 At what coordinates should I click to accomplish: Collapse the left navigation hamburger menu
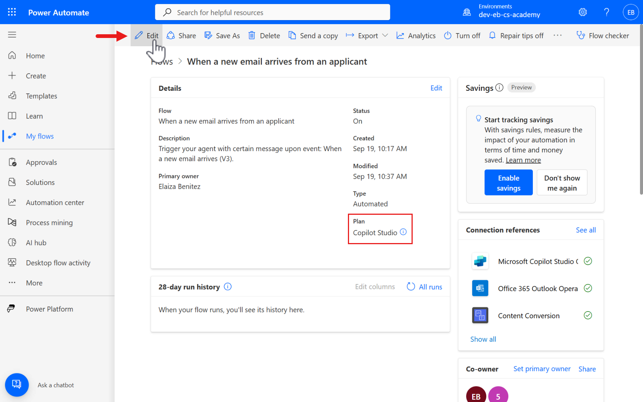tap(12, 35)
